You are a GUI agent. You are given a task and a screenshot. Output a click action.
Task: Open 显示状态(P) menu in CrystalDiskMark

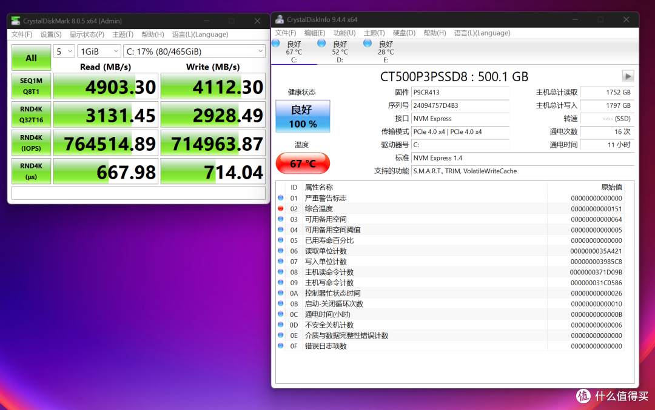point(87,34)
